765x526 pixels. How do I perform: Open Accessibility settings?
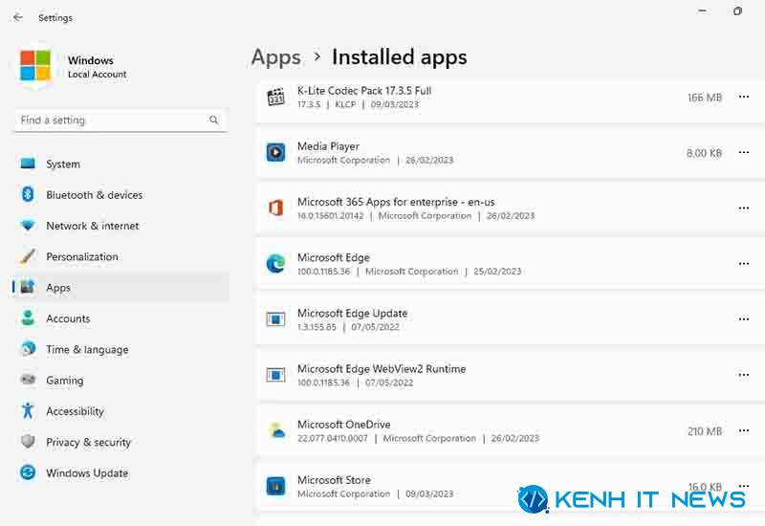click(121, 411)
